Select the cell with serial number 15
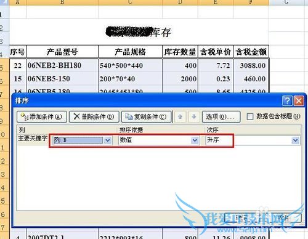308x239 pixels. pyautogui.click(x=18, y=79)
